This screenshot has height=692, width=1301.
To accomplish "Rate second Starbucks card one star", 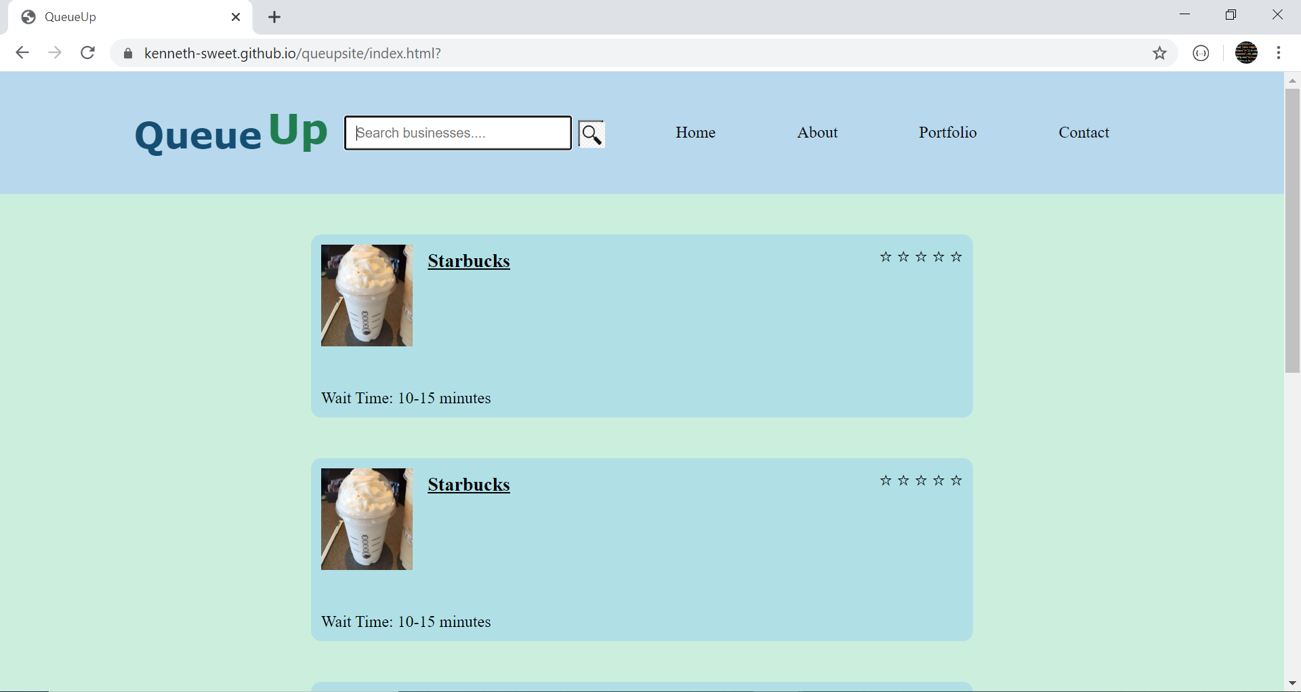I will pos(886,481).
